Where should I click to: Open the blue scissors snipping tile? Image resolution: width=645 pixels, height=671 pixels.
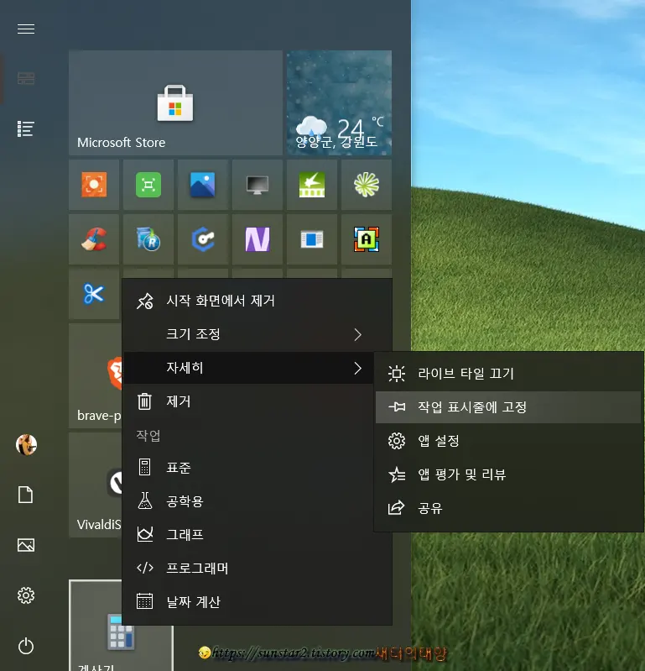click(94, 294)
